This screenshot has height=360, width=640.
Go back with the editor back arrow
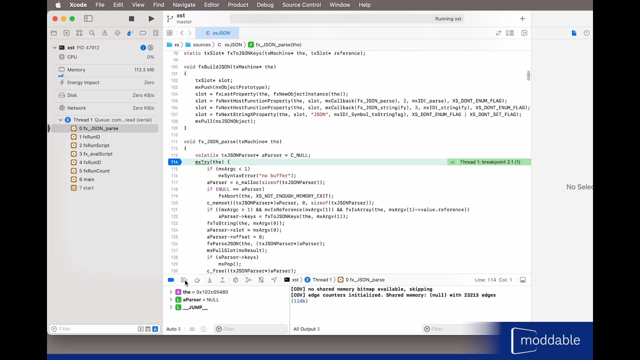(181, 33)
